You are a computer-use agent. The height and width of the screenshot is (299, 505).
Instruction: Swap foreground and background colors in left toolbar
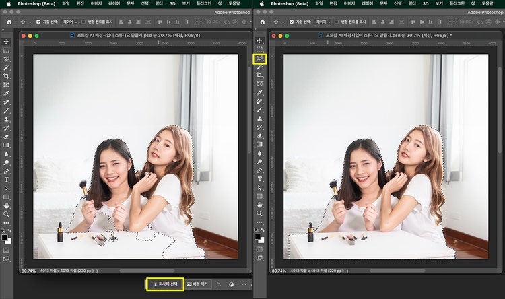[9, 231]
